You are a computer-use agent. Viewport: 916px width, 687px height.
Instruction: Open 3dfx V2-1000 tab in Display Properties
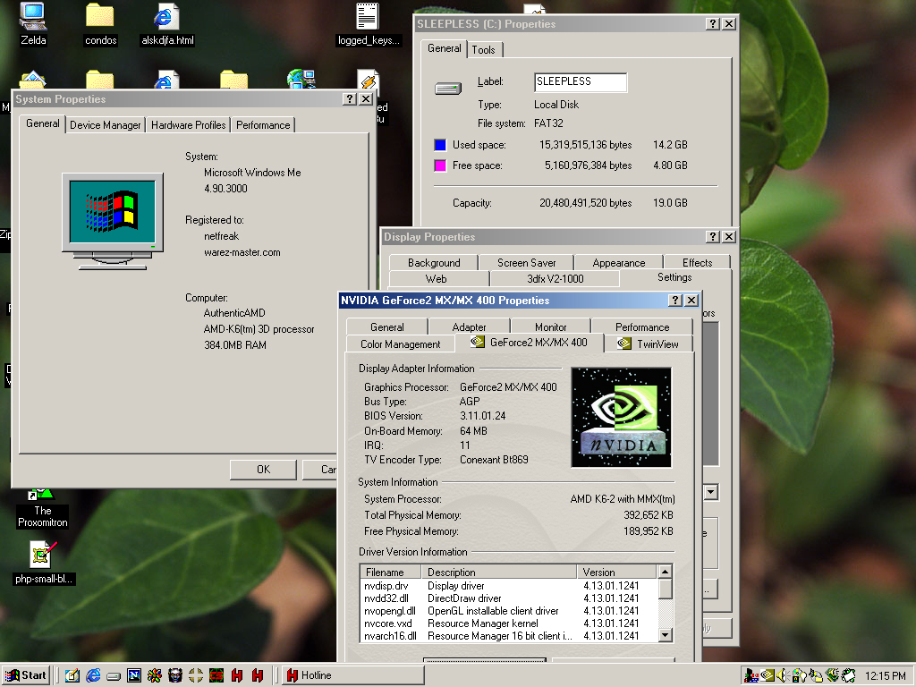tap(555, 279)
